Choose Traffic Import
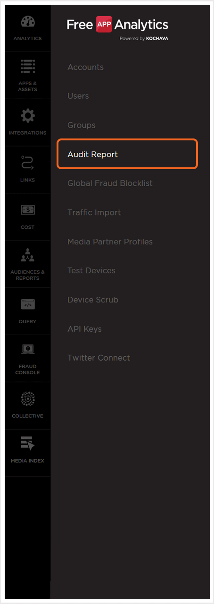The width and height of the screenshot is (214, 604). (x=94, y=213)
